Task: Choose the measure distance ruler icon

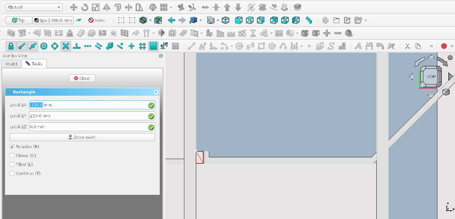Action: coord(309,20)
